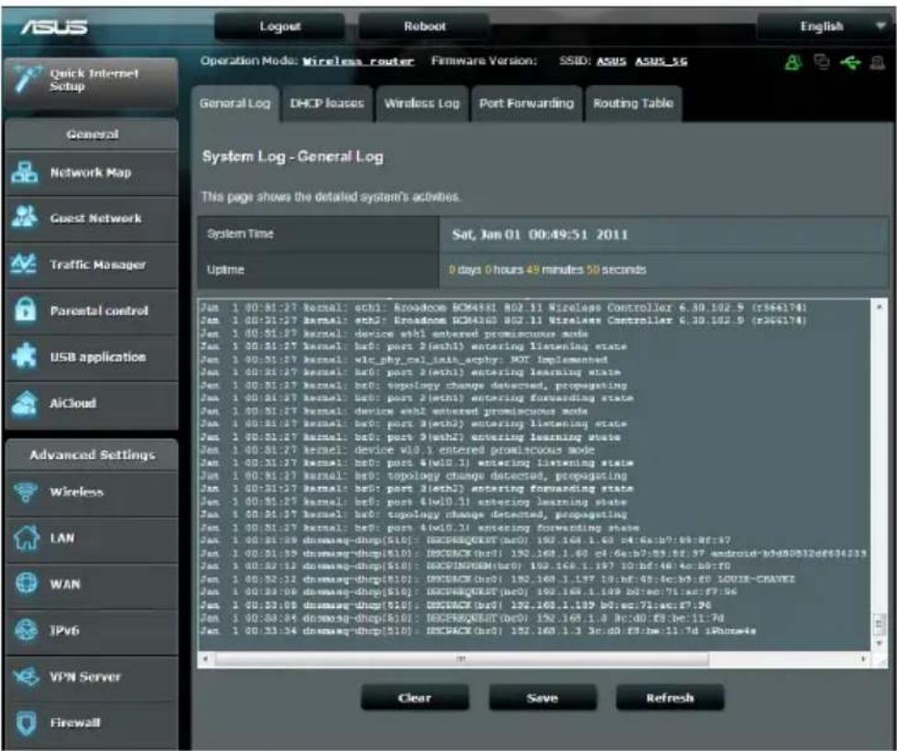Click the green USB status icon

[x=850, y=61]
